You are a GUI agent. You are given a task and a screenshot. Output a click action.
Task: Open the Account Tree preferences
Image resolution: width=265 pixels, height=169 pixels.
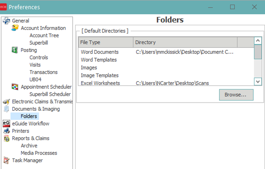coord(44,36)
